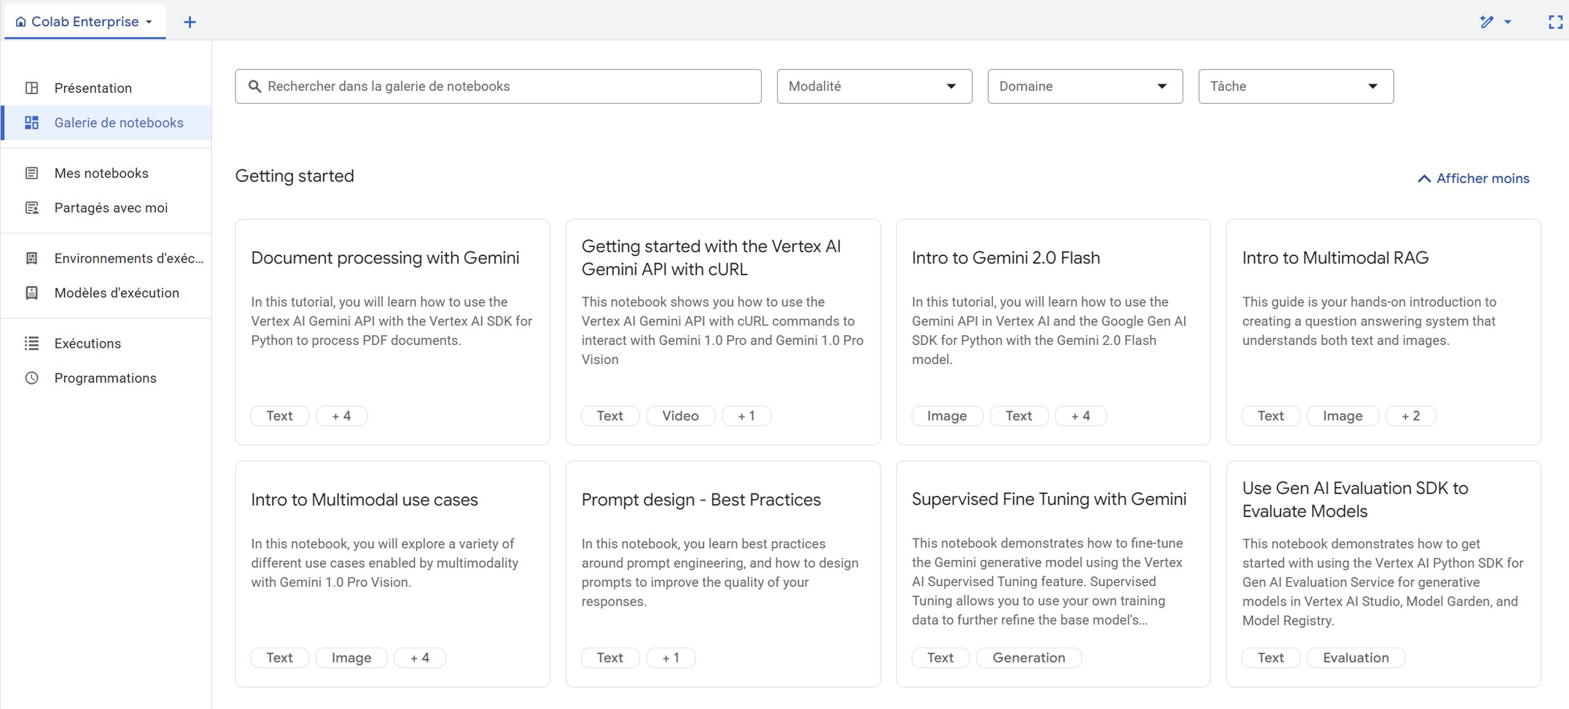Click the Présentation sidebar icon
The image size is (1569, 709).
(31, 88)
